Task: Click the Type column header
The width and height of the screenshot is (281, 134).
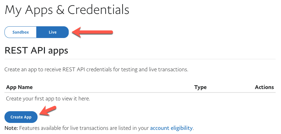Action: tap(200, 87)
